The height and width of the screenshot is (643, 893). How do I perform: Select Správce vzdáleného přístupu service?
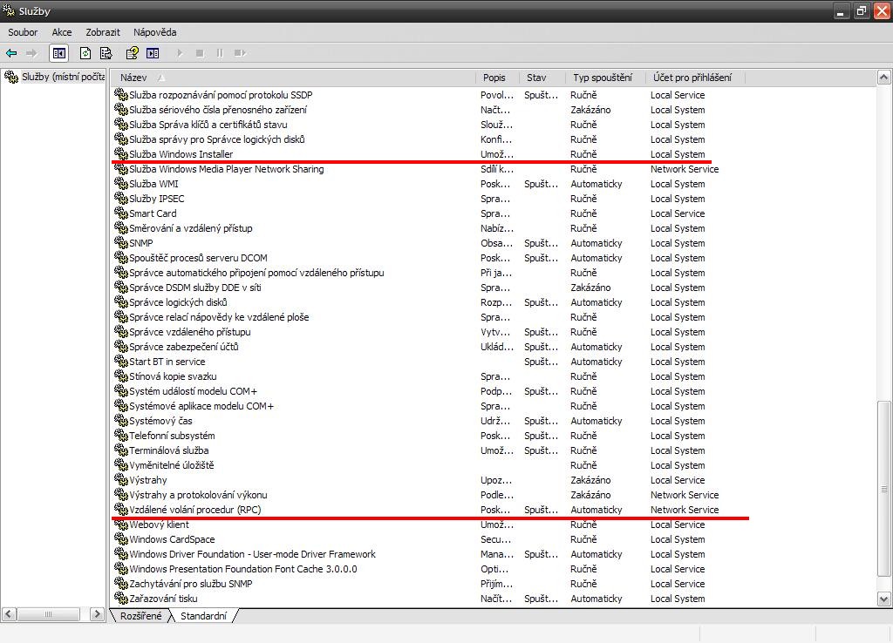pos(189,332)
